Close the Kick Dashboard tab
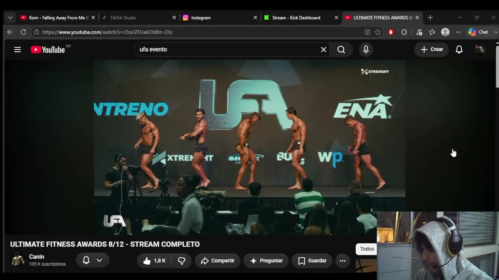The height and width of the screenshot is (280, 499). (x=336, y=17)
